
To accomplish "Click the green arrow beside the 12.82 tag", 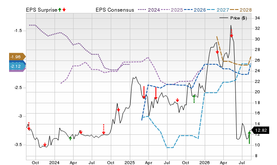I will [249, 137].
